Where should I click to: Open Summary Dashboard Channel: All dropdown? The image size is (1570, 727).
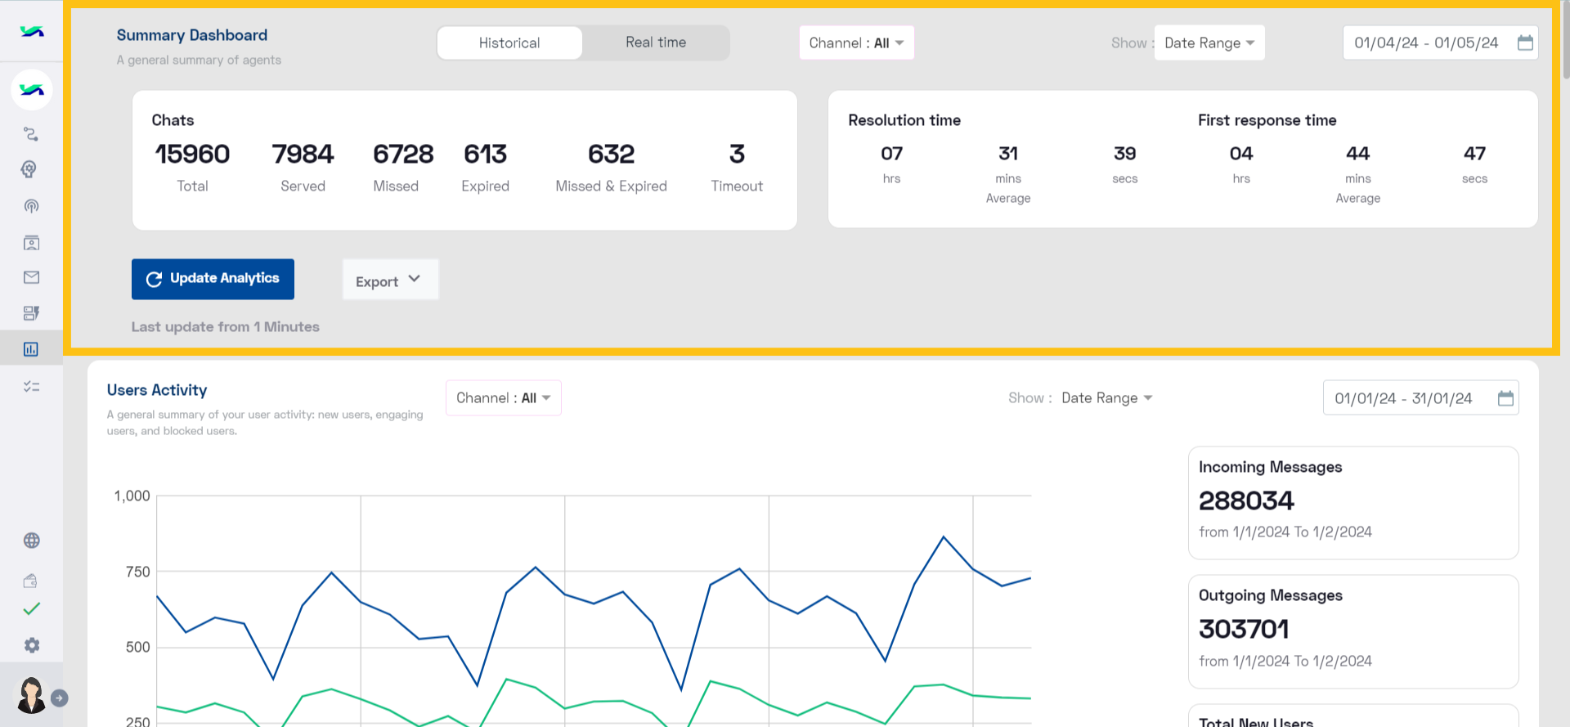856,43
